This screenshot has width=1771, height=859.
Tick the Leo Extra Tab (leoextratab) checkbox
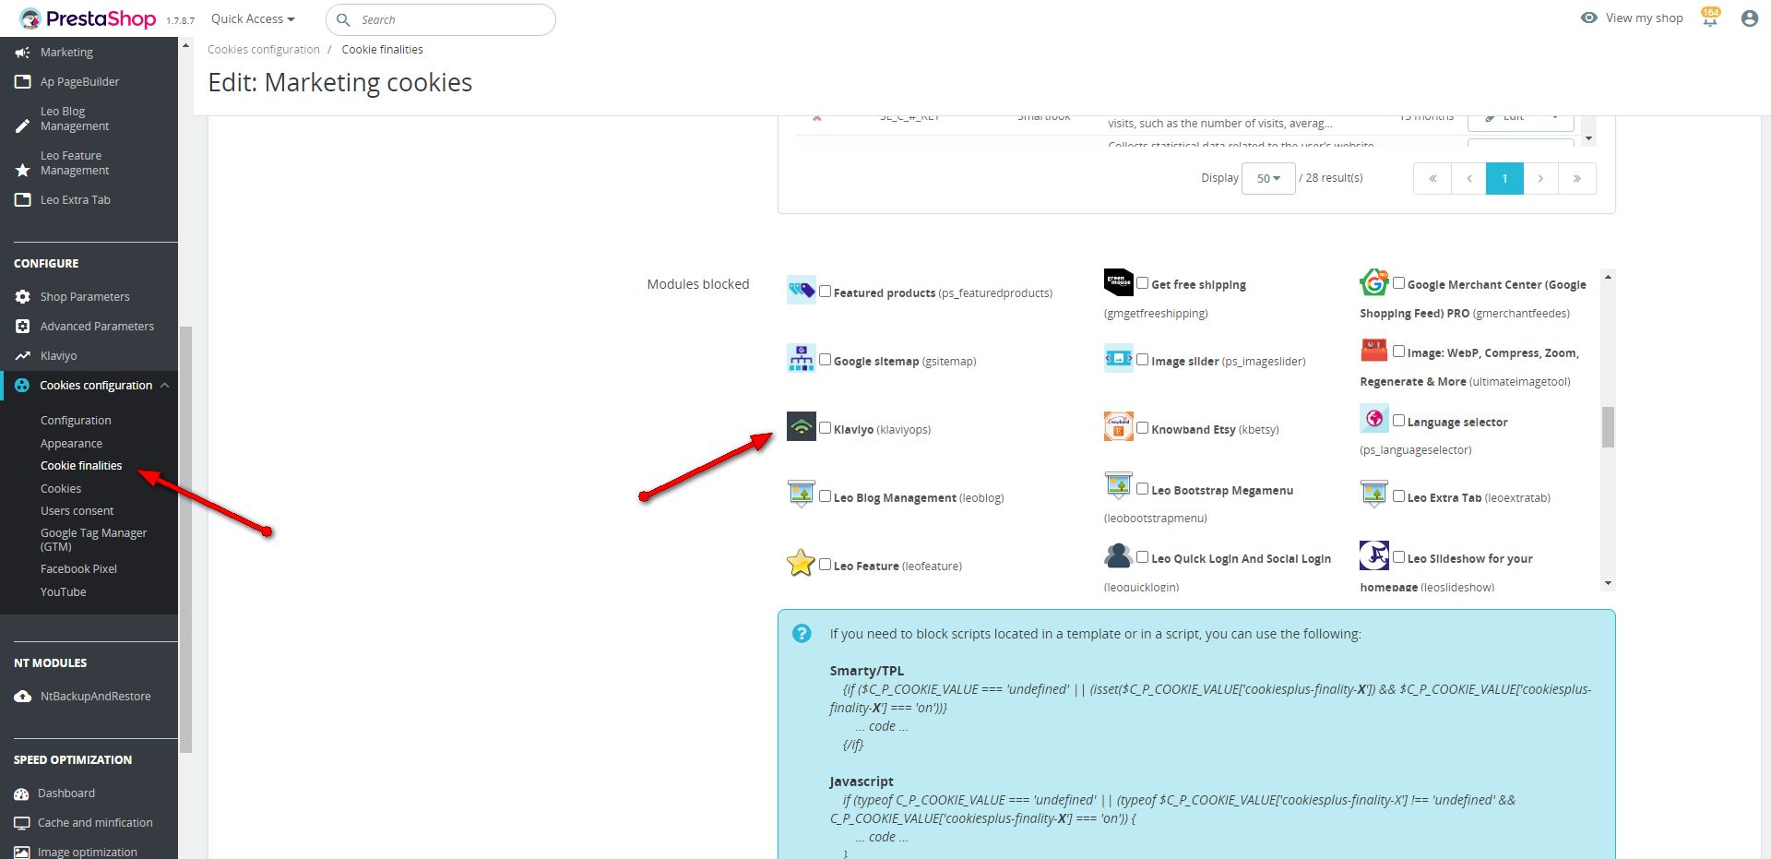[x=1399, y=496]
